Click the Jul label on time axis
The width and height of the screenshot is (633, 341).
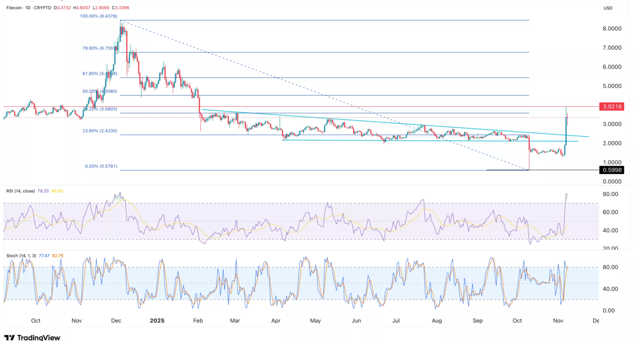[396, 321]
